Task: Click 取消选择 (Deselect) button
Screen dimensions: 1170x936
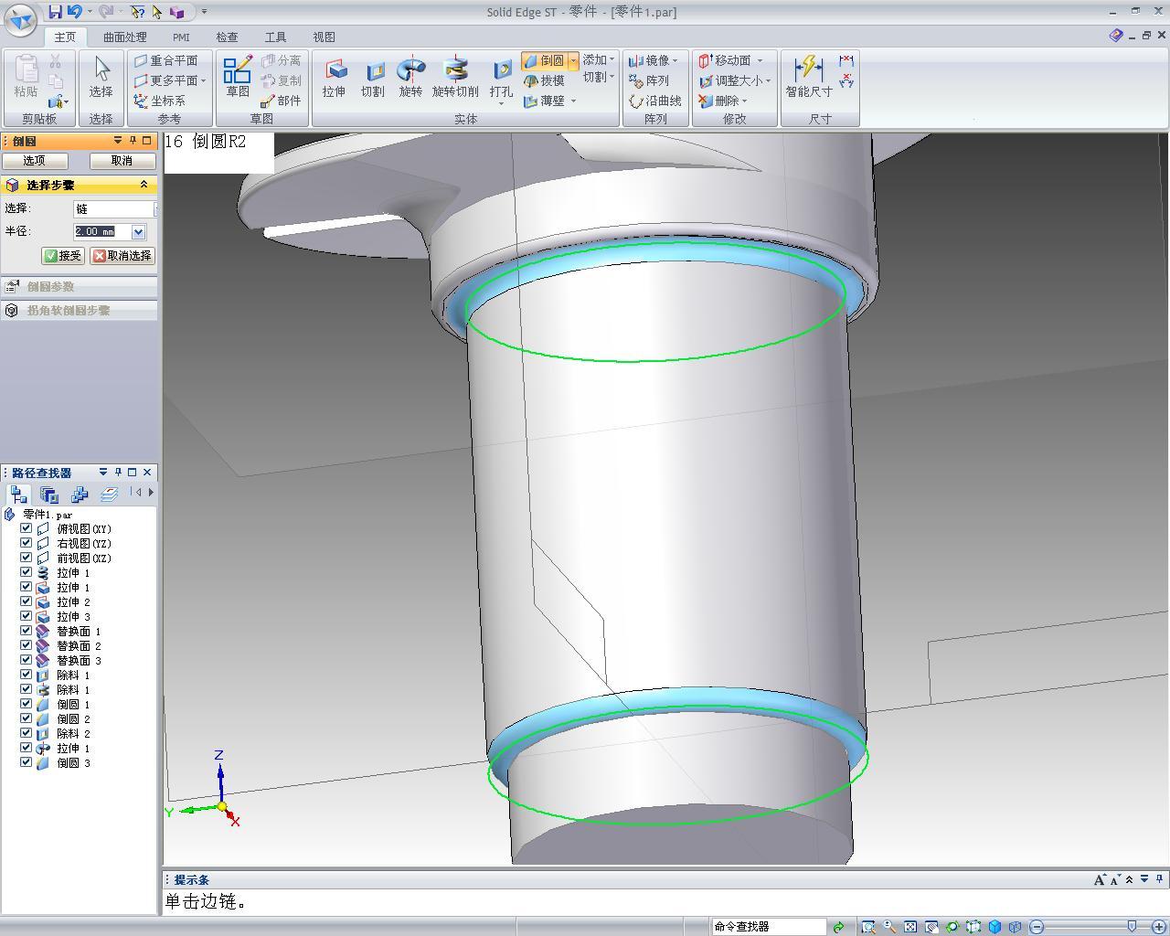Action: tap(122, 256)
